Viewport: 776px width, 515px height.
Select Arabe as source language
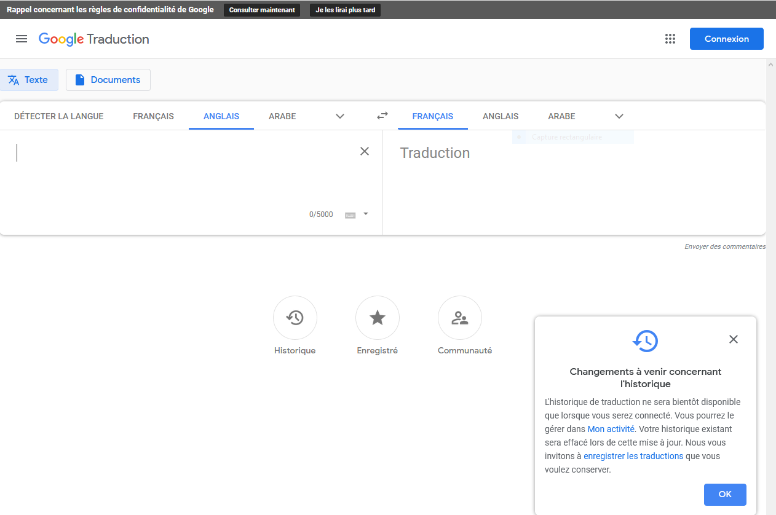[x=282, y=116]
